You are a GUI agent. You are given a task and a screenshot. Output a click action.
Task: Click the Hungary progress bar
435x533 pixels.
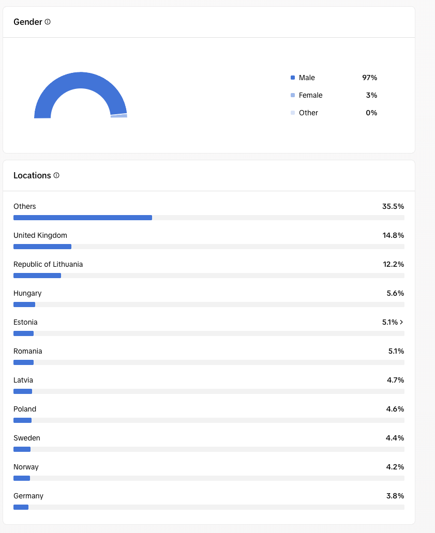click(209, 304)
